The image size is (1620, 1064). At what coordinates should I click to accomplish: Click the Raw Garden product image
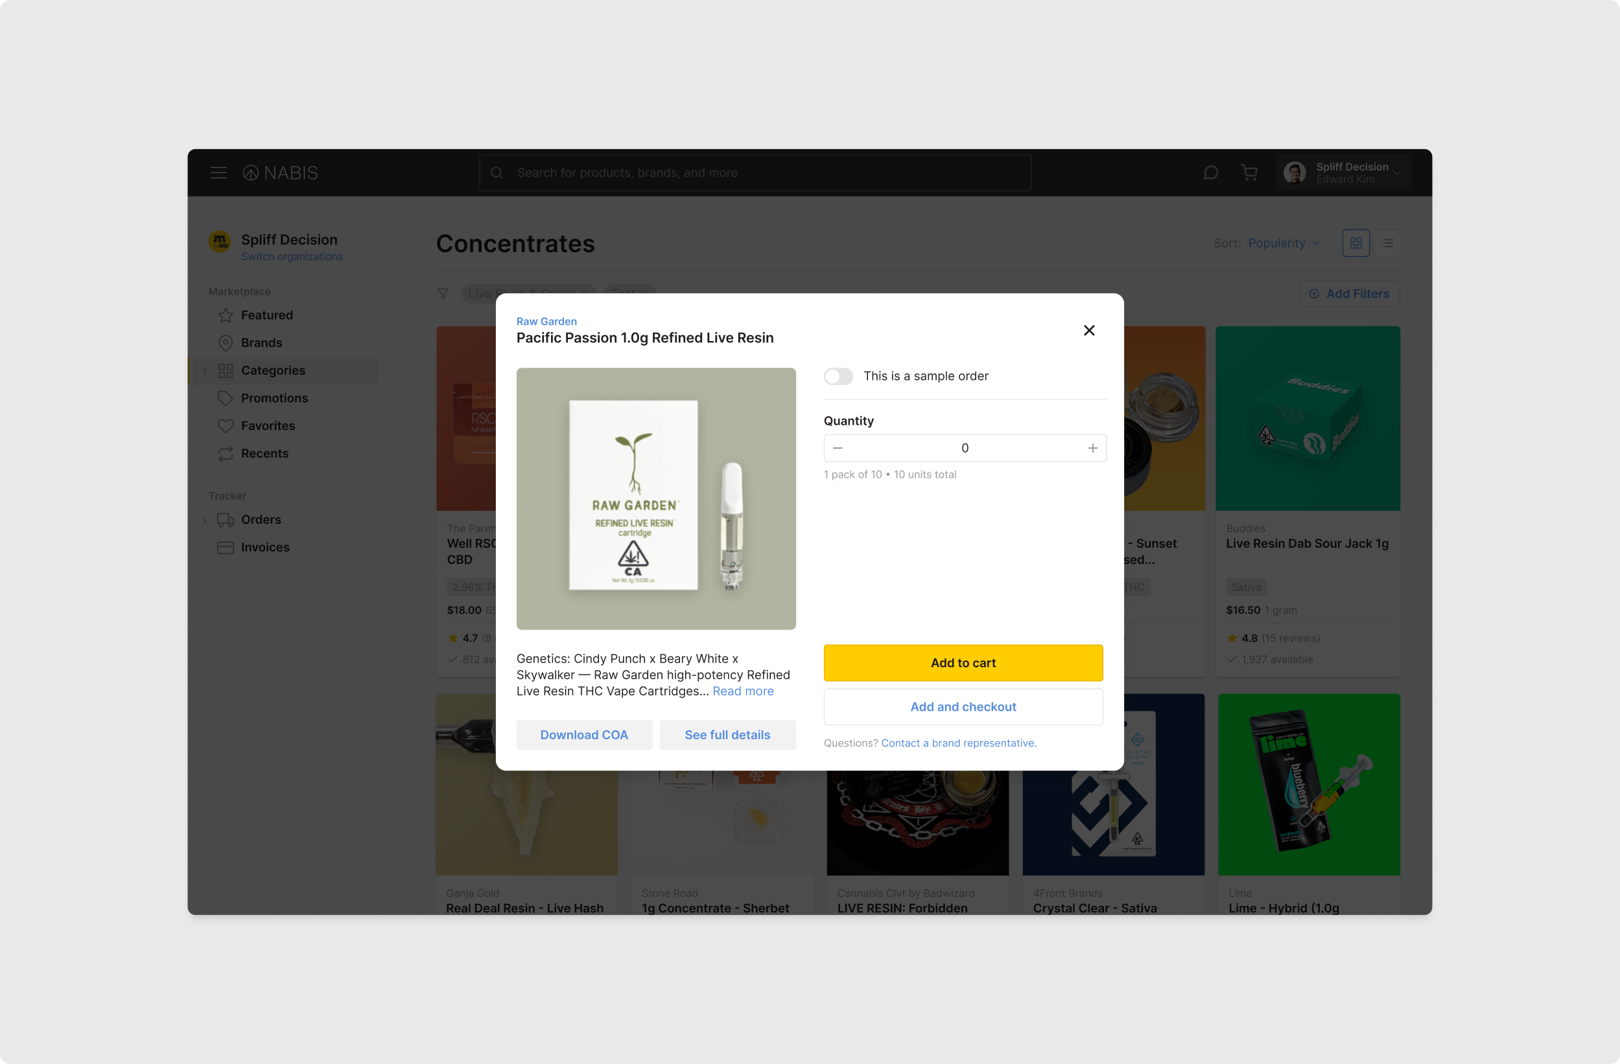point(656,499)
